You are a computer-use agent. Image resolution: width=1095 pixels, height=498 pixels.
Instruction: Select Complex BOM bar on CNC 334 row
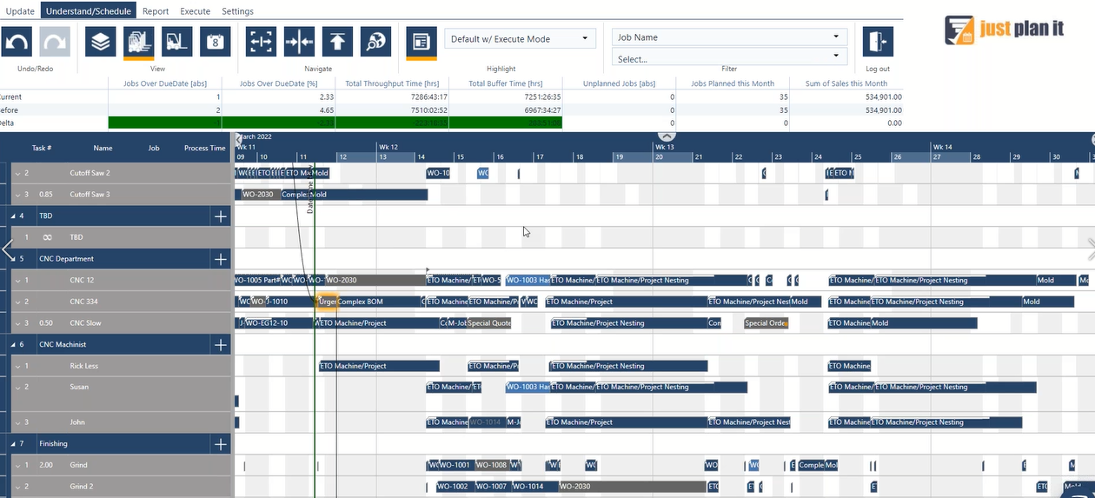click(380, 302)
